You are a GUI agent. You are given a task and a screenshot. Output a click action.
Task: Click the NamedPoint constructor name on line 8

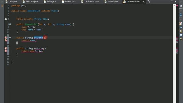[x=31, y=24]
